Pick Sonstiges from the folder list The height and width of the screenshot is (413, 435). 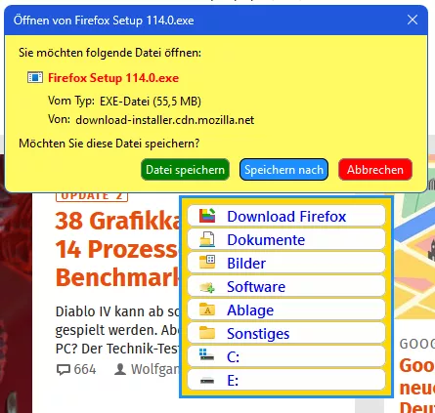pyautogui.click(x=286, y=333)
